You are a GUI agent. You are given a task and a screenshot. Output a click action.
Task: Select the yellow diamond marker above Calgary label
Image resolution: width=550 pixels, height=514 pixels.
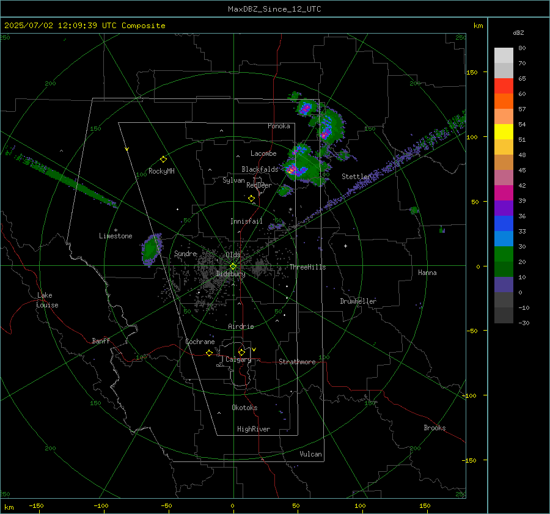pos(241,352)
